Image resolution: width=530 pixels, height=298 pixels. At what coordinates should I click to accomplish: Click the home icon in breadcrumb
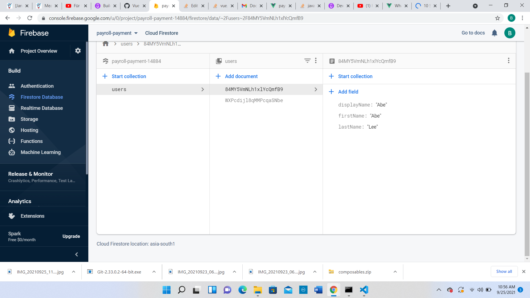click(x=105, y=44)
